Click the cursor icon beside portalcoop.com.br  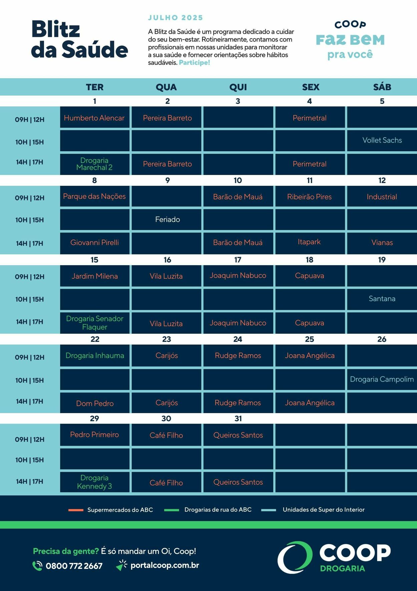(x=122, y=565)
